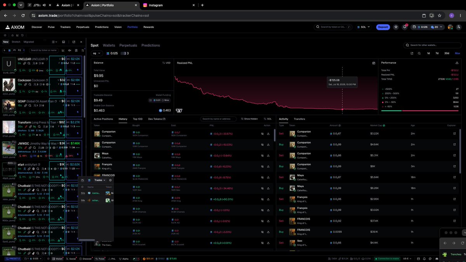Reload the browser page
Image resolution: width=466 pixels, height=262 pixels.
[23, 16]
